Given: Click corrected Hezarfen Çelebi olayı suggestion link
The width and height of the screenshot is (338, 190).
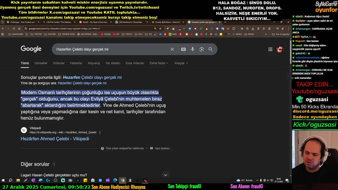Looking at the screenshot, I should point(92,77).
